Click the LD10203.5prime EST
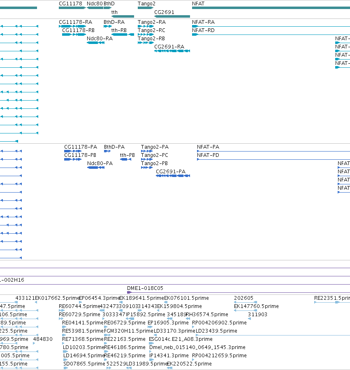 (x=65, y=352)
